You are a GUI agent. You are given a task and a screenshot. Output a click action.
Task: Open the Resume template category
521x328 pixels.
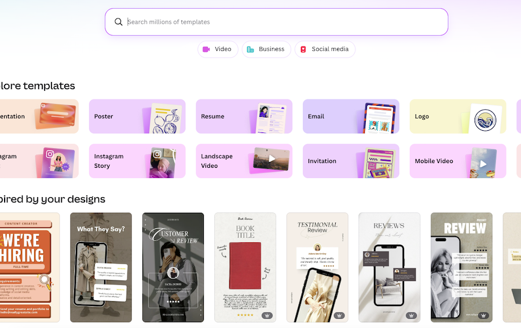pos(244,116)
